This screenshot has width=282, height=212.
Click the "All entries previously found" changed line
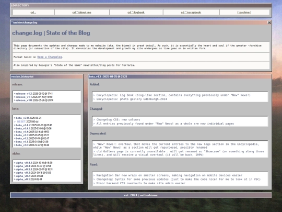163,124
